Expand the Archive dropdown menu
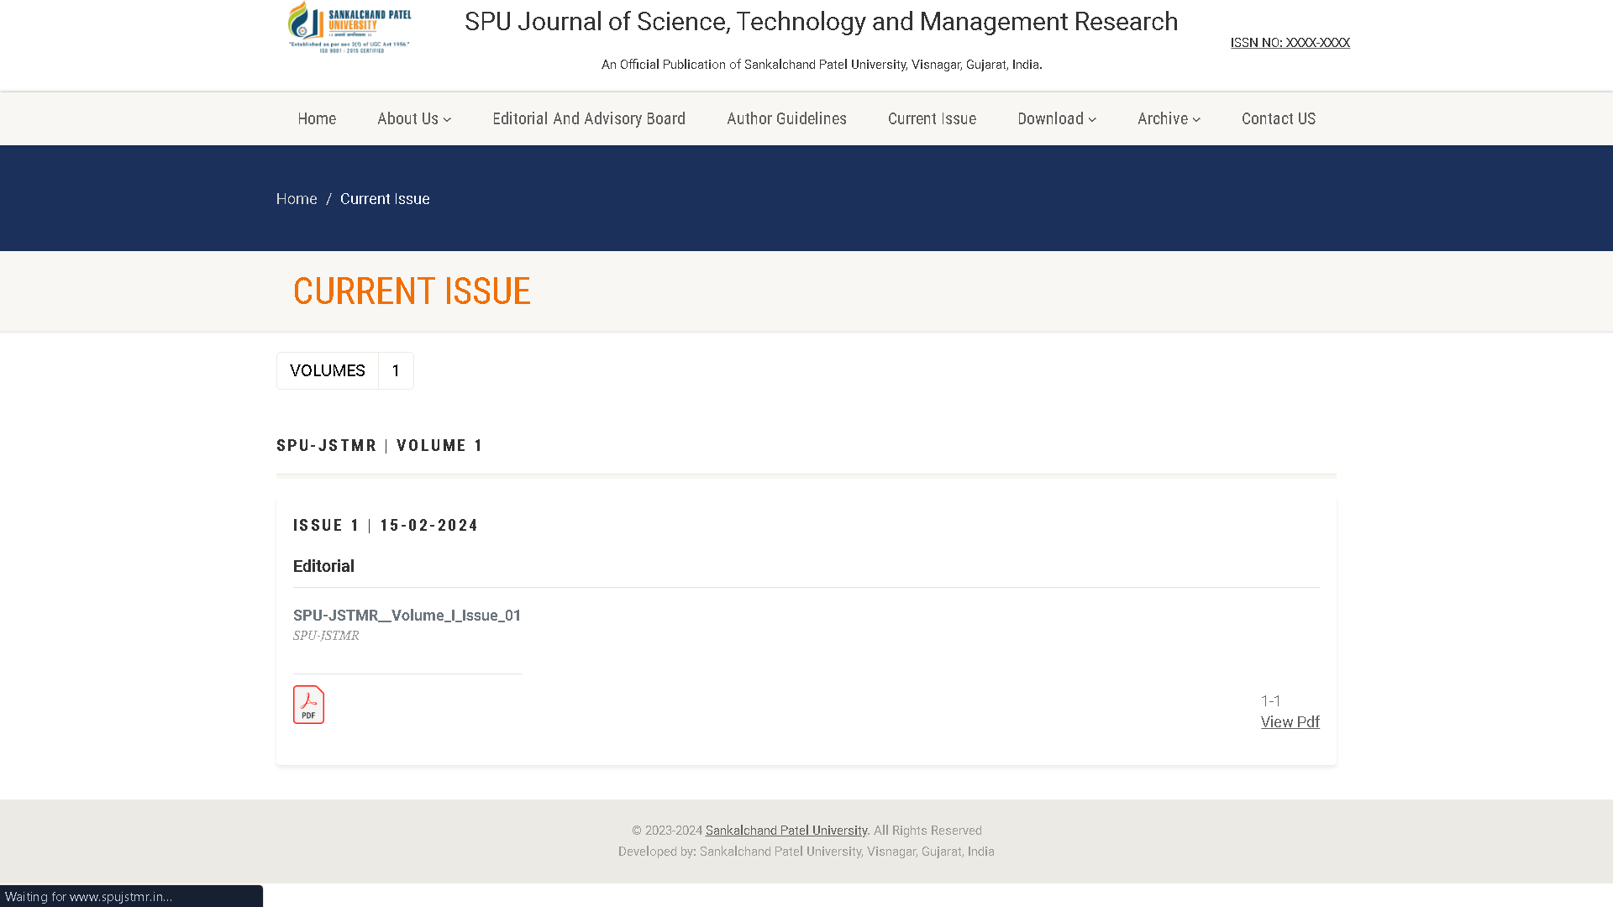1613x907 pixels. (x=1168, y=119)
